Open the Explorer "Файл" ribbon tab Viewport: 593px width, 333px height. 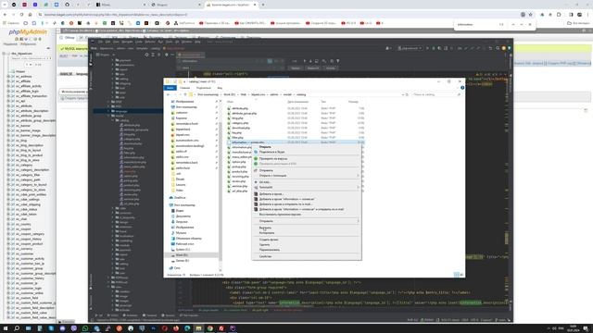pyautogui.click(x=170, y=88)
